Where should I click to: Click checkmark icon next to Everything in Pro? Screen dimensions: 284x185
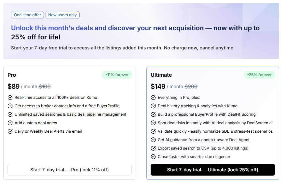(153, 98)
